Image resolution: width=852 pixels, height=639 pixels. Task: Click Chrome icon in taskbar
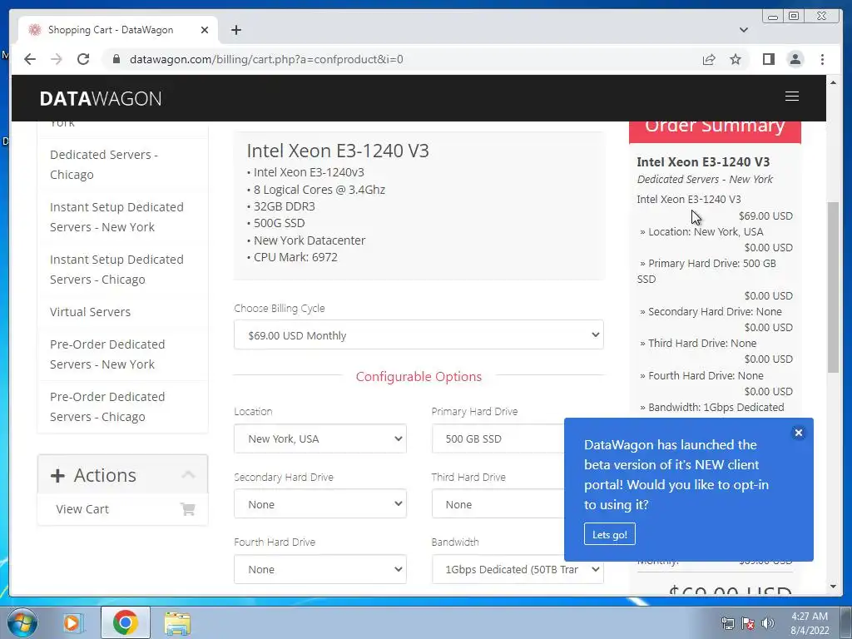pyautogui.click(x=126, y=622)
